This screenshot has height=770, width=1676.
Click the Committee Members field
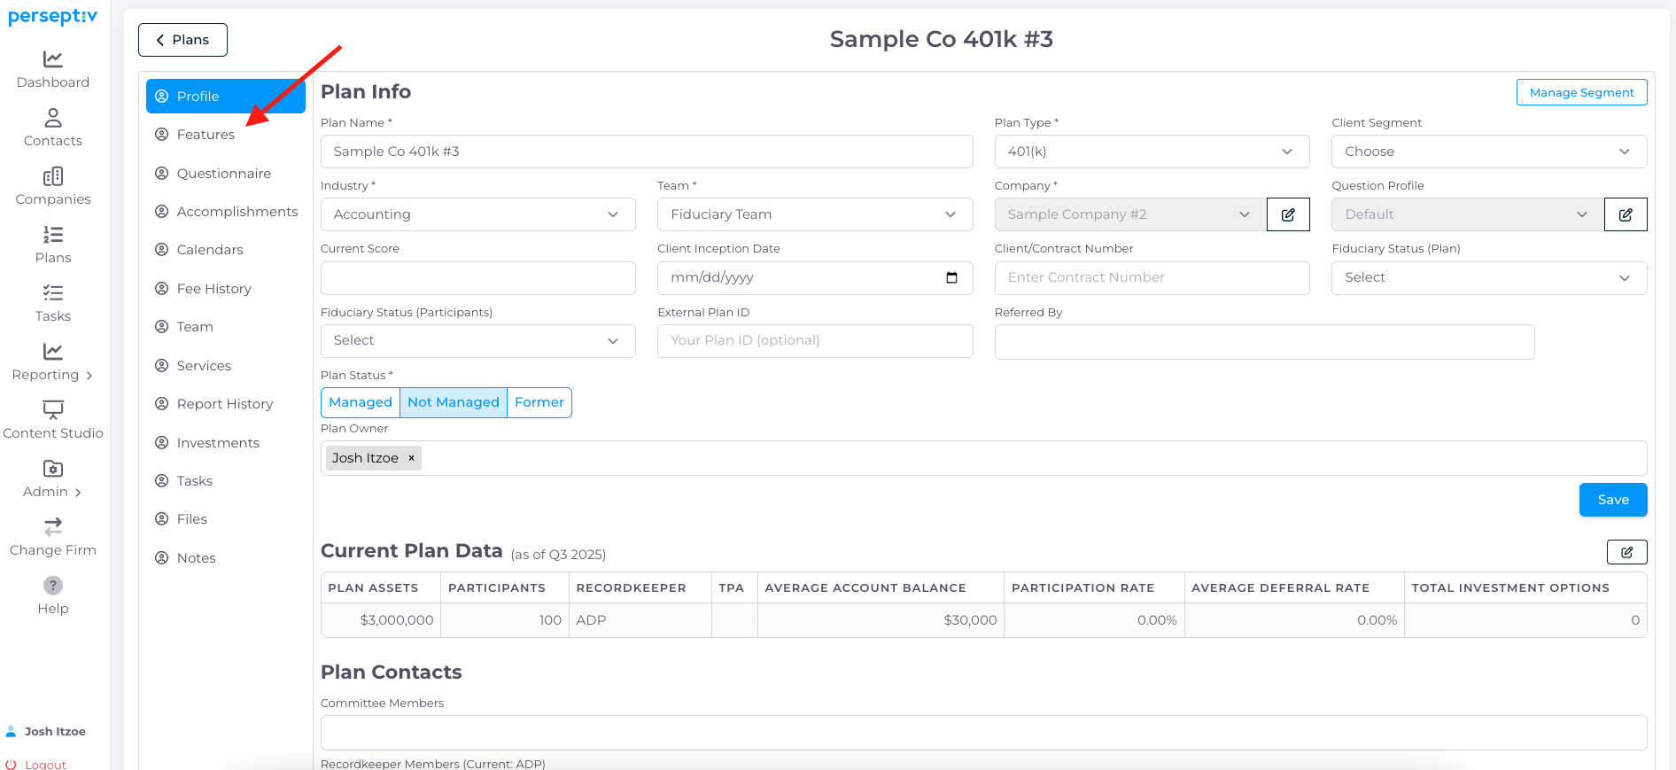click(983, 733)
